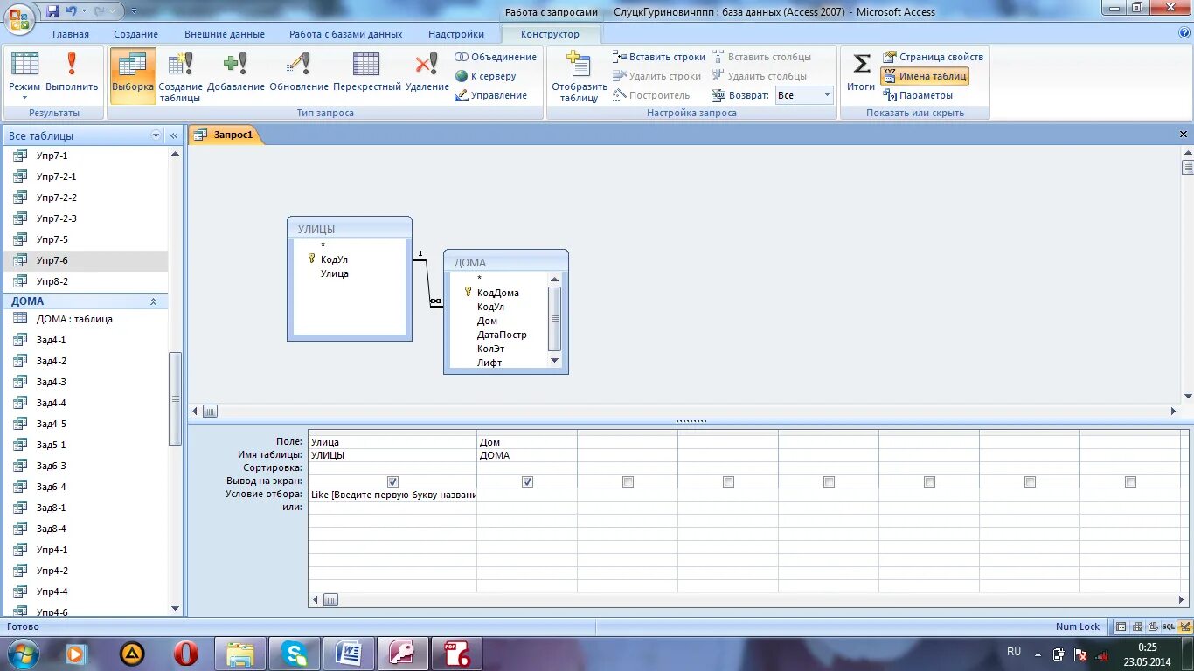
Task: Select КодУл field in УЛИЦЫ table
Action: [334, 259]
